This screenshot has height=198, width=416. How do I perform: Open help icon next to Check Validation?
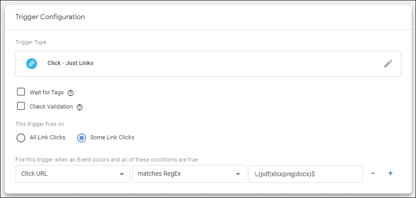point(80,107)
